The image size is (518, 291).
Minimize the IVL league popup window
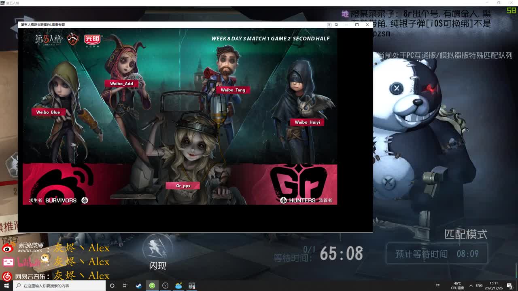pyautogui.click(x=346, y=25)
